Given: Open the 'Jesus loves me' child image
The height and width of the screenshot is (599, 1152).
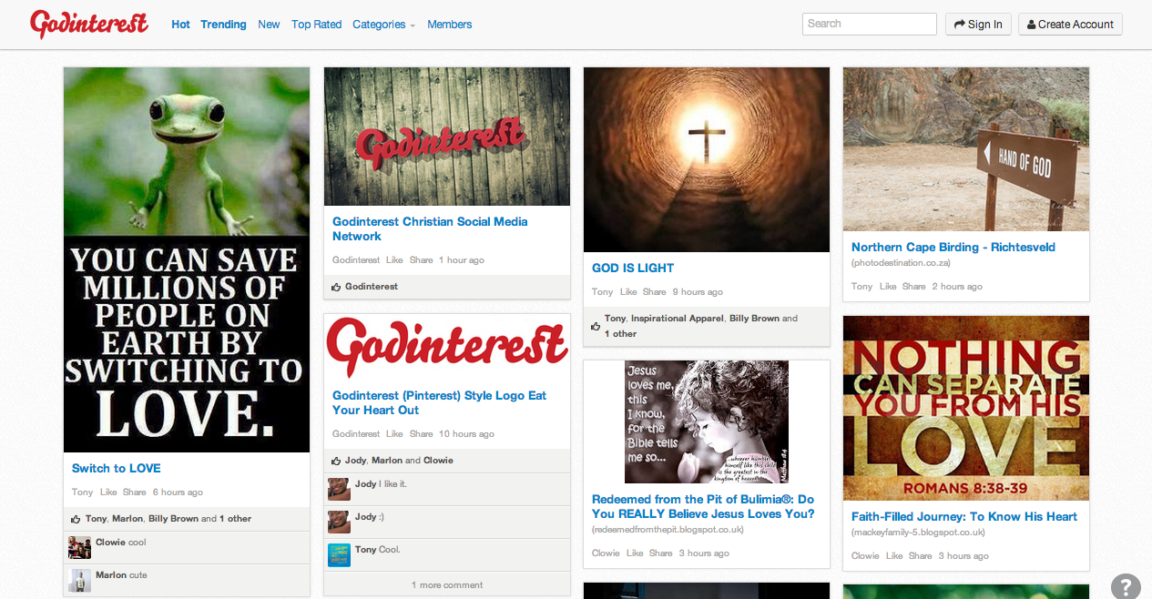Looking at the screenshot, I should [x=707, y=421].
